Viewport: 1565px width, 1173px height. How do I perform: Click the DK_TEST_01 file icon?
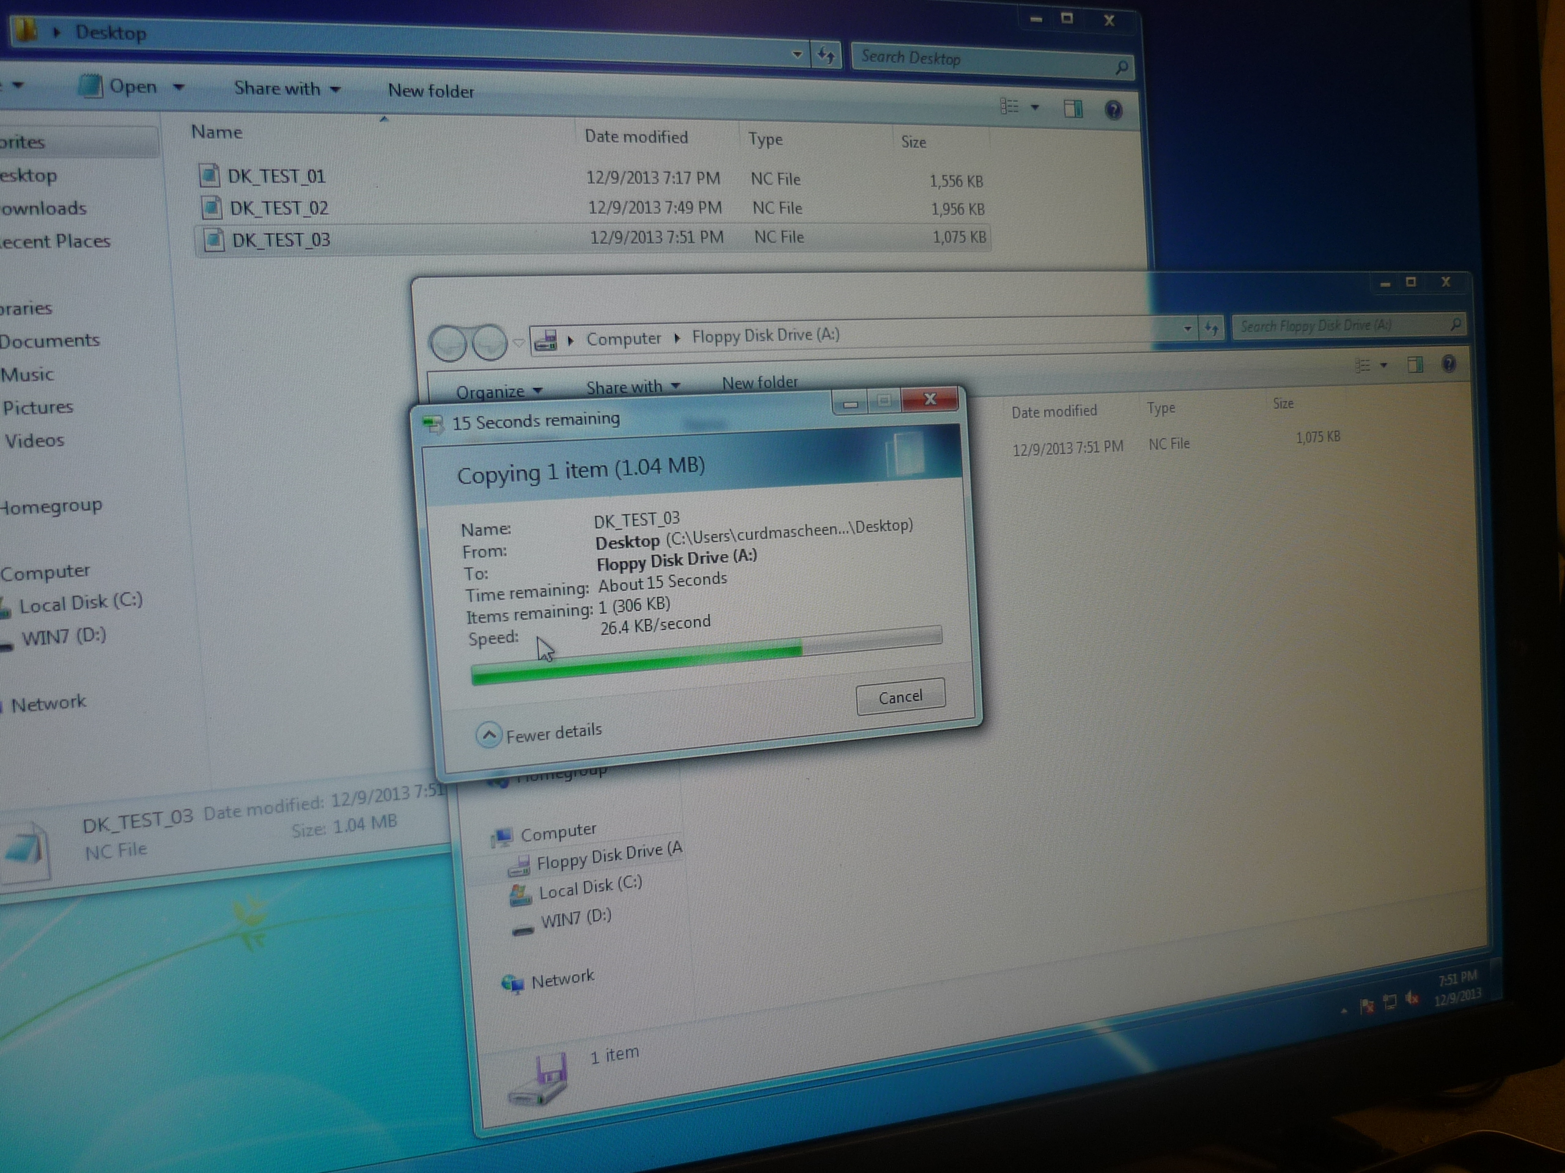click(210, 175)
